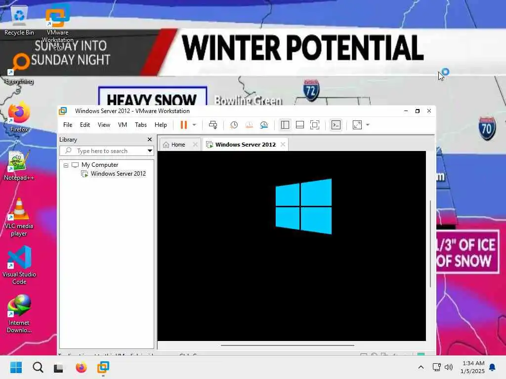Open the clock and date flyout
This screenshot has width=506, height=379.
click(x=472, y=367)
